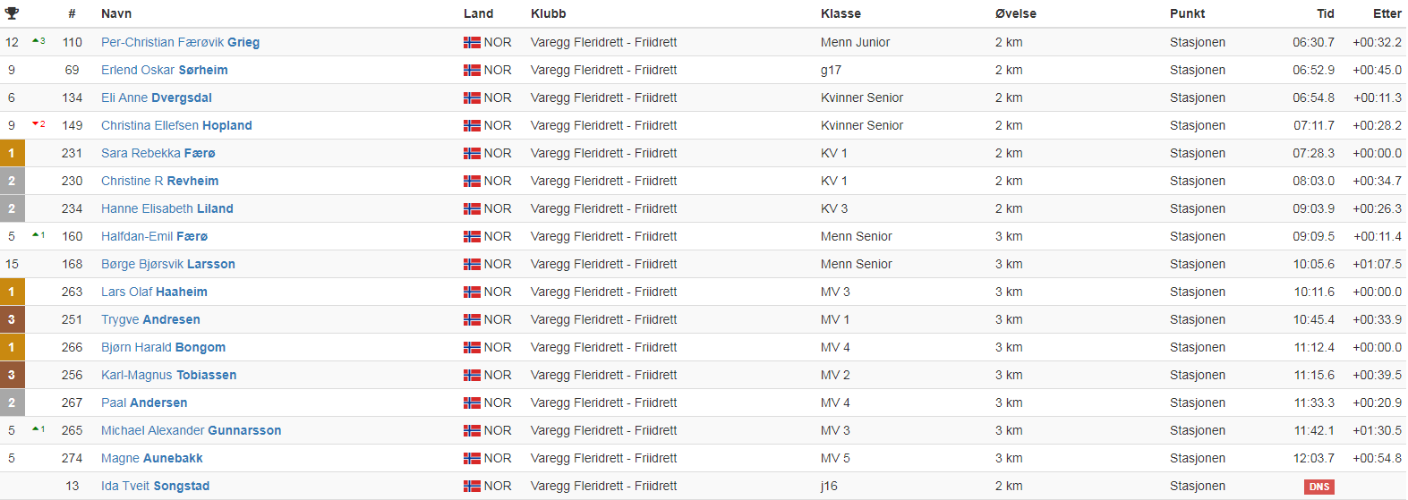The height and width of the screenshot is (500, 1408).
Task: Click the red down arrow in Hopland's row
Action: [36, 124]
